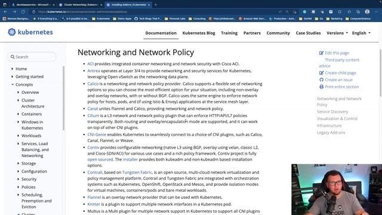Click the browser forward arrow
Screen dimensions: 382x215
pyautogui.click(x=14, y=12)
